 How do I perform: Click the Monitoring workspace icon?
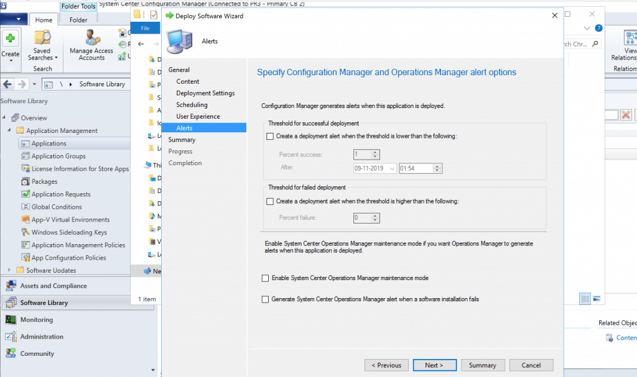coord(11,320)
